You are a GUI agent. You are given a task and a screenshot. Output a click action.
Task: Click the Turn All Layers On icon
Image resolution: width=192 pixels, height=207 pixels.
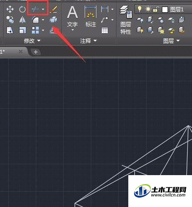point(140,30)
